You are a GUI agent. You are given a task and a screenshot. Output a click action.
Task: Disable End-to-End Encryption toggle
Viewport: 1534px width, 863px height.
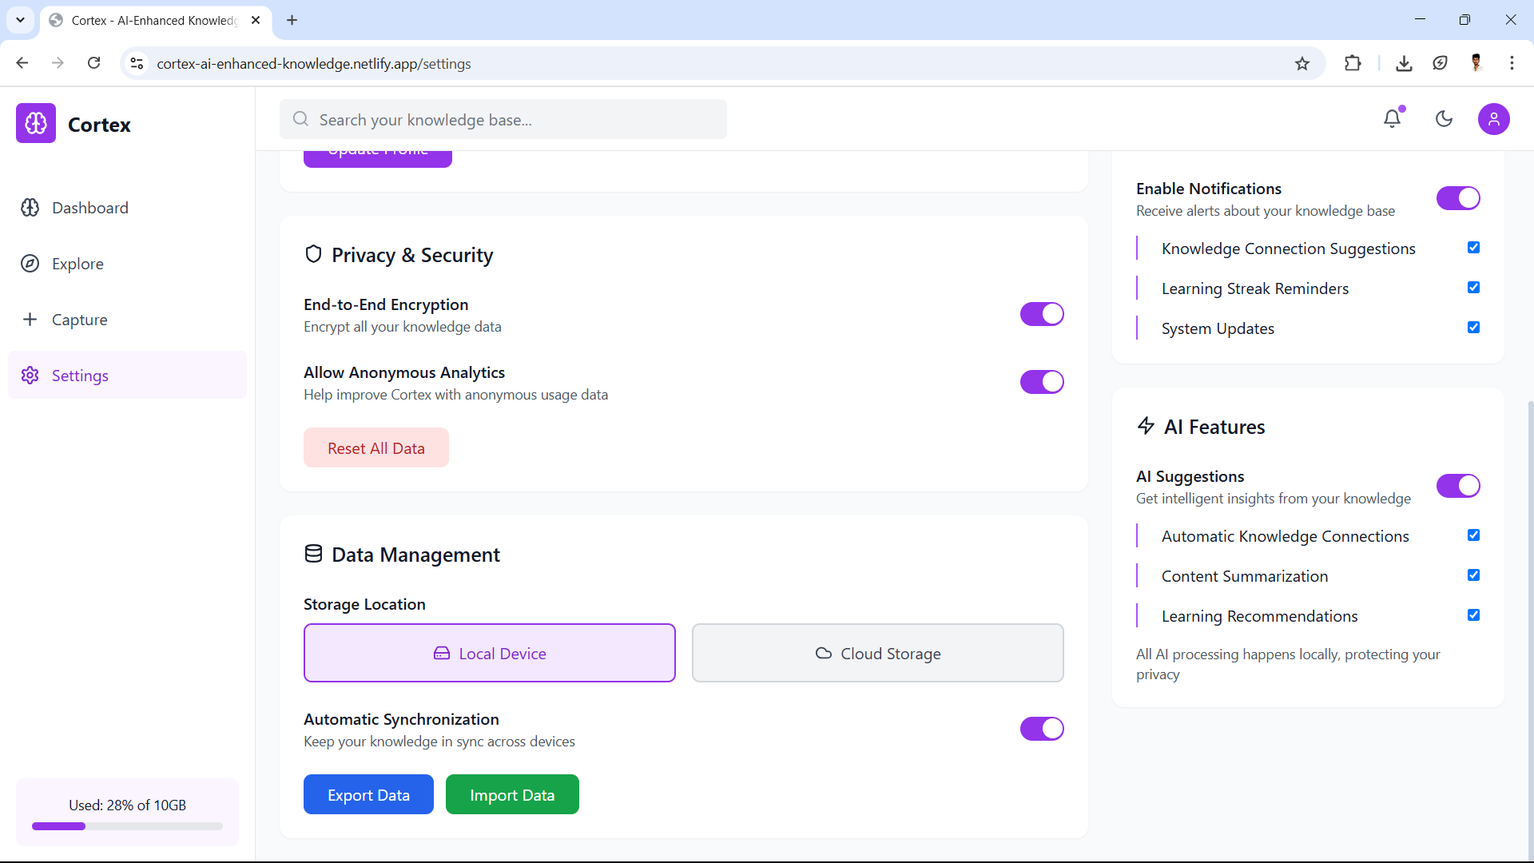[1042, 314]
